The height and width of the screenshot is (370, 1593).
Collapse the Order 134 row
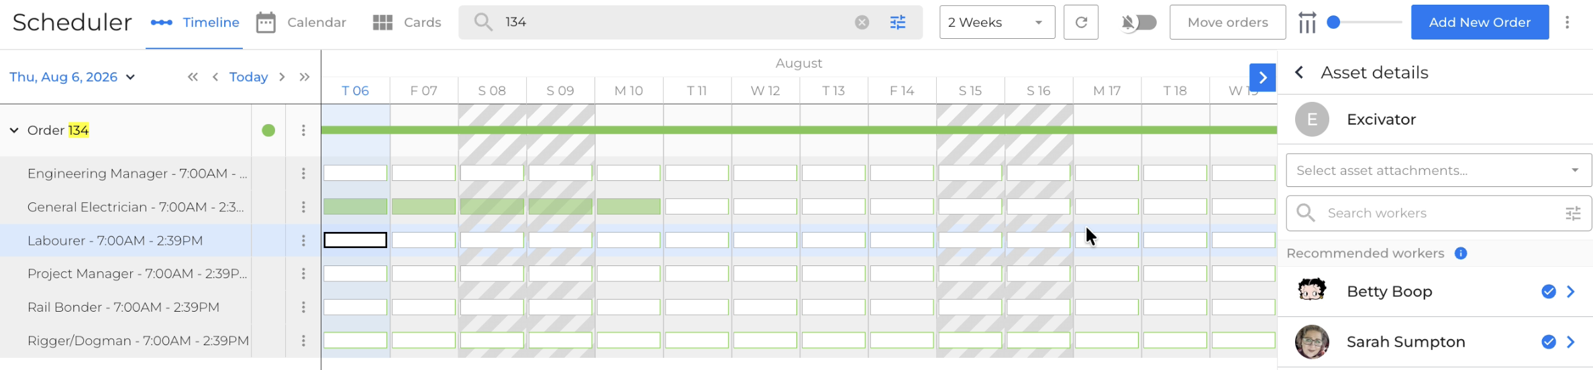click(x=14, y=130)
